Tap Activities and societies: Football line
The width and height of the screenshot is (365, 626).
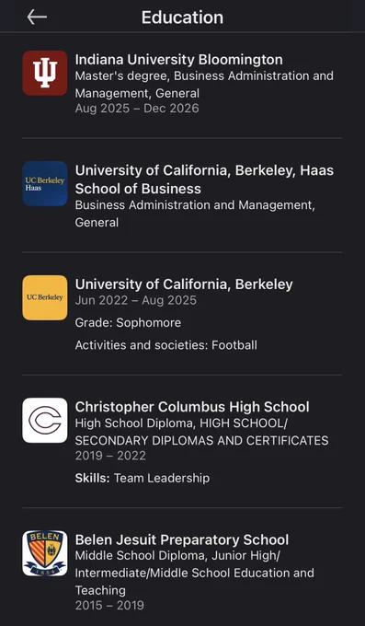[165, 345]
